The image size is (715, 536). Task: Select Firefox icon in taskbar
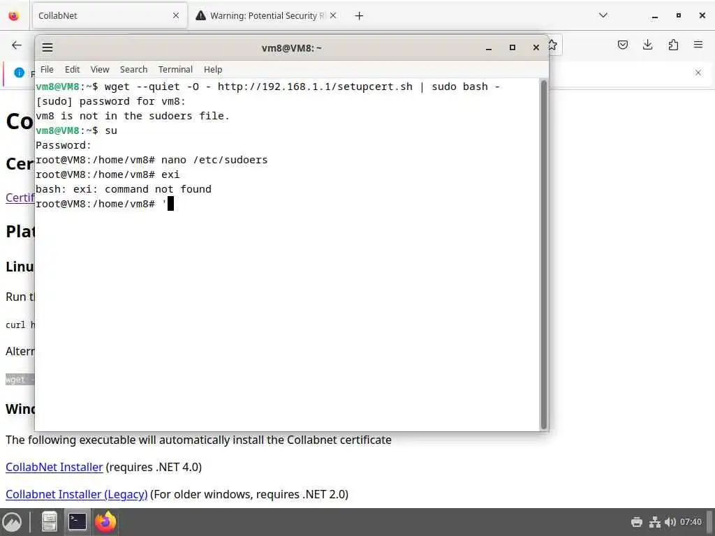[x=105, y=522]
